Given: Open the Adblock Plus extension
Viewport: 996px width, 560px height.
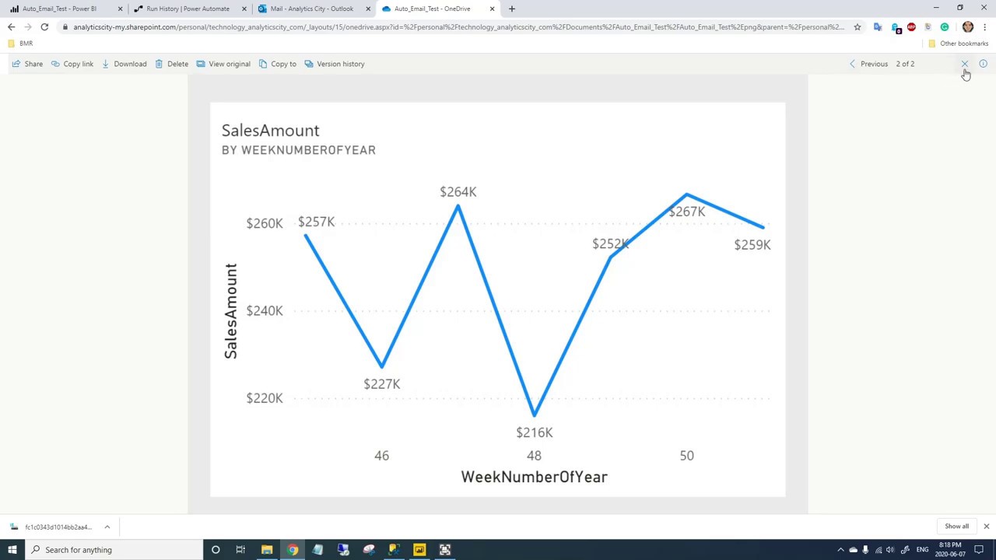Looking at the screenshot, I should click(x=911, y=27).
